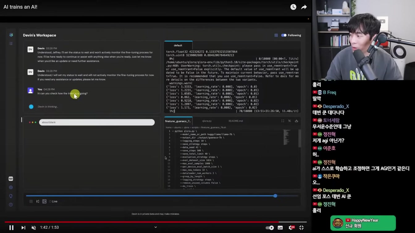This screenshot has height=233, width=415.
Task: Exit YouTube fullscreen mode
Action: point(301,228)
